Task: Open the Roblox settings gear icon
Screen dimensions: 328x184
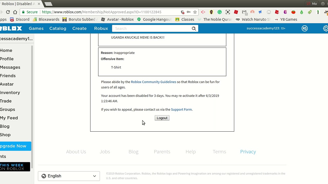Action: [x=325, y=28]
